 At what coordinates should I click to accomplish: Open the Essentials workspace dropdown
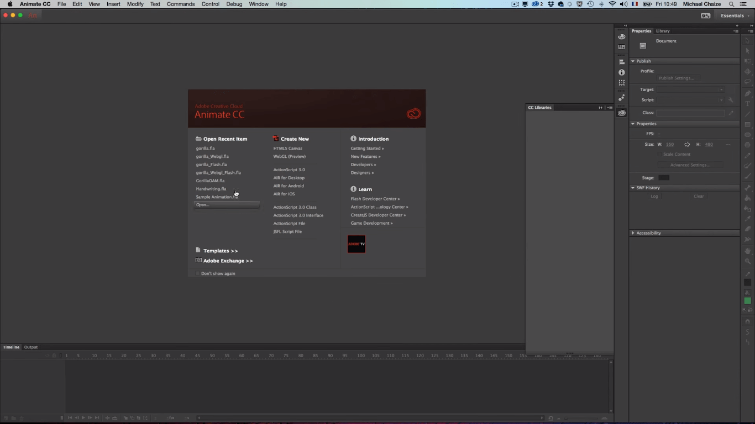tap(735, 15)
